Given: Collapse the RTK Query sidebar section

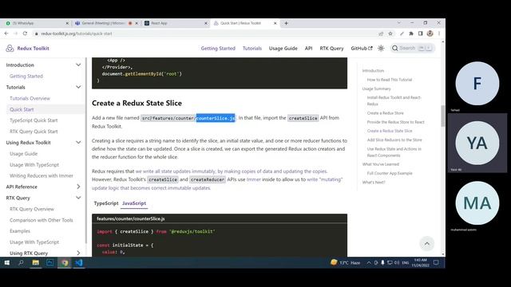Looking at the screenshot, I should 78,198.
